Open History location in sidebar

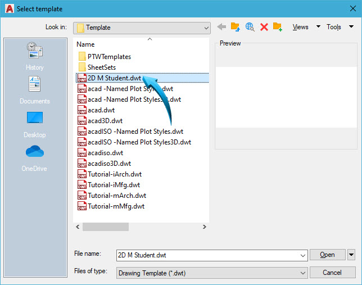tap(35, 56)
